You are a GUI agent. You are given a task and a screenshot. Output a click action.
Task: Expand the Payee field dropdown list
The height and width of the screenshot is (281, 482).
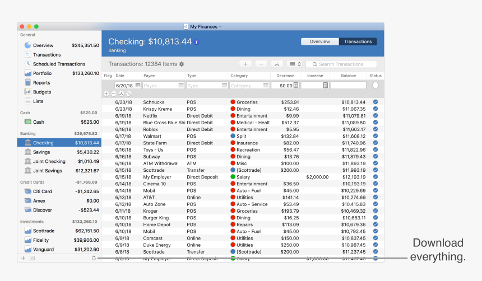tap(181, 86)
